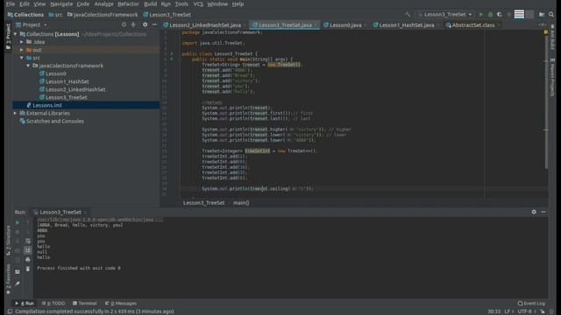
Task: Collapse the src folder node
Action: pos(22,58)
